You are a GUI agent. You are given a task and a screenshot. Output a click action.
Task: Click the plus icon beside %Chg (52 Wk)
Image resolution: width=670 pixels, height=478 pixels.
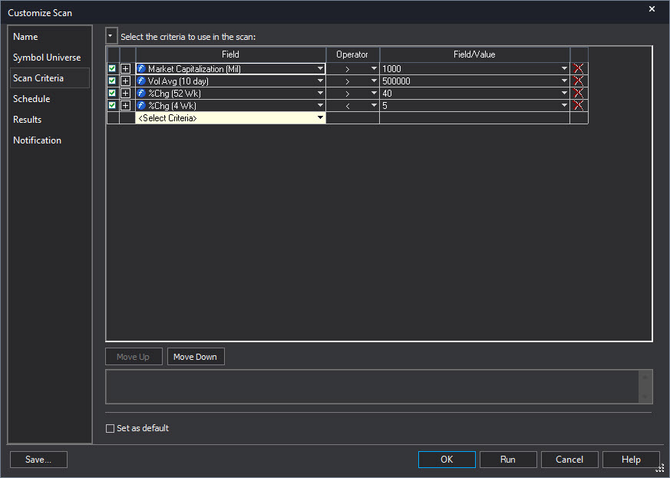coord(126,94)
